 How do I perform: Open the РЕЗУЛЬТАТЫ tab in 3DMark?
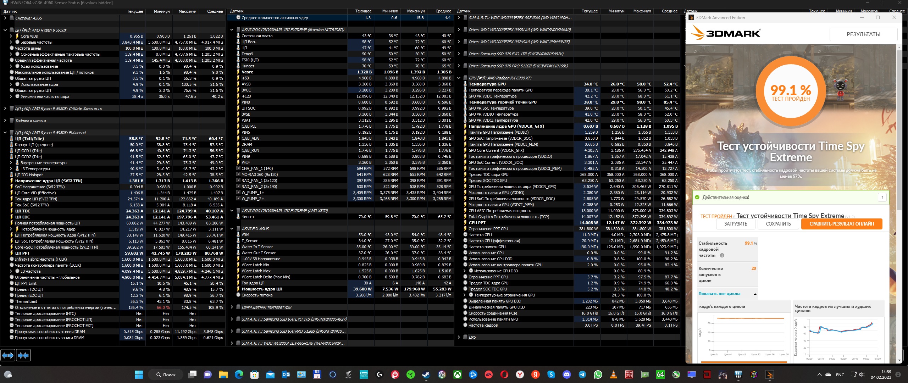coord(863,34)
